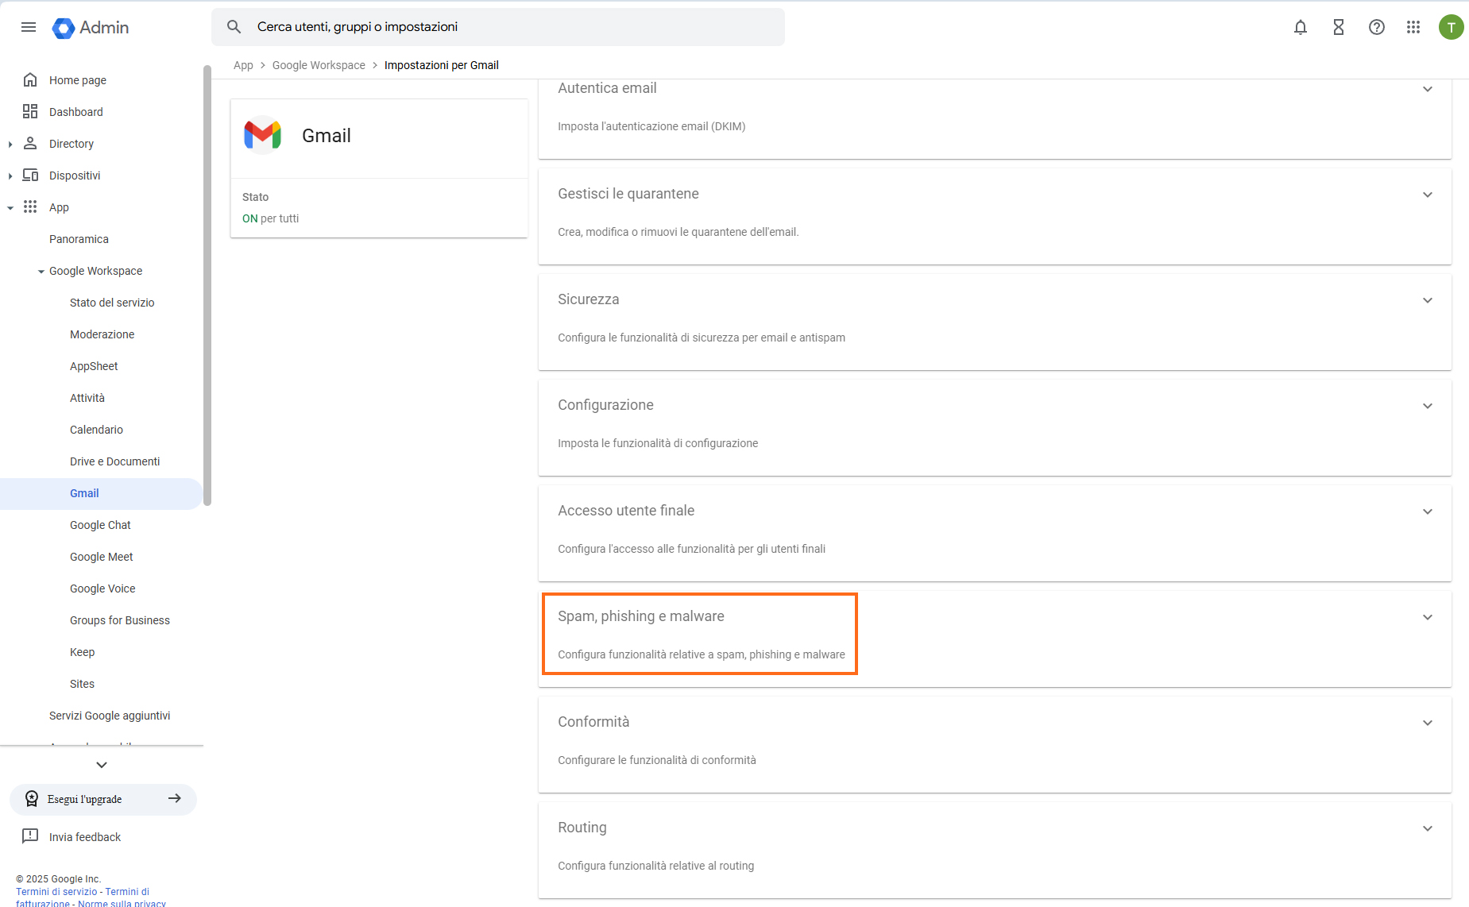Open the help question mark icon
This screenshot has width=1469, height=907.
pos(1376,27)
